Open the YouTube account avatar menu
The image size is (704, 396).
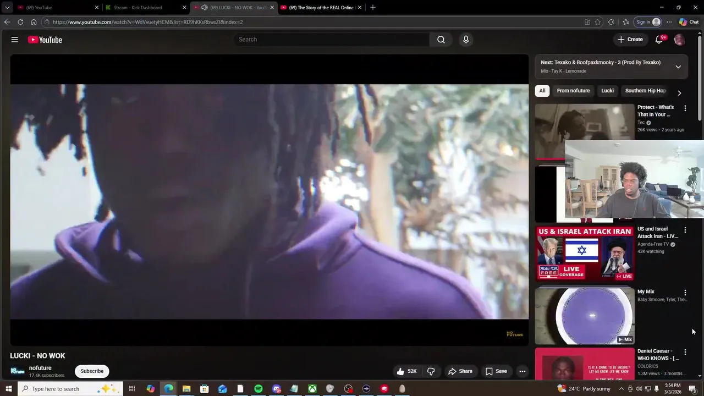pos(679,40)
